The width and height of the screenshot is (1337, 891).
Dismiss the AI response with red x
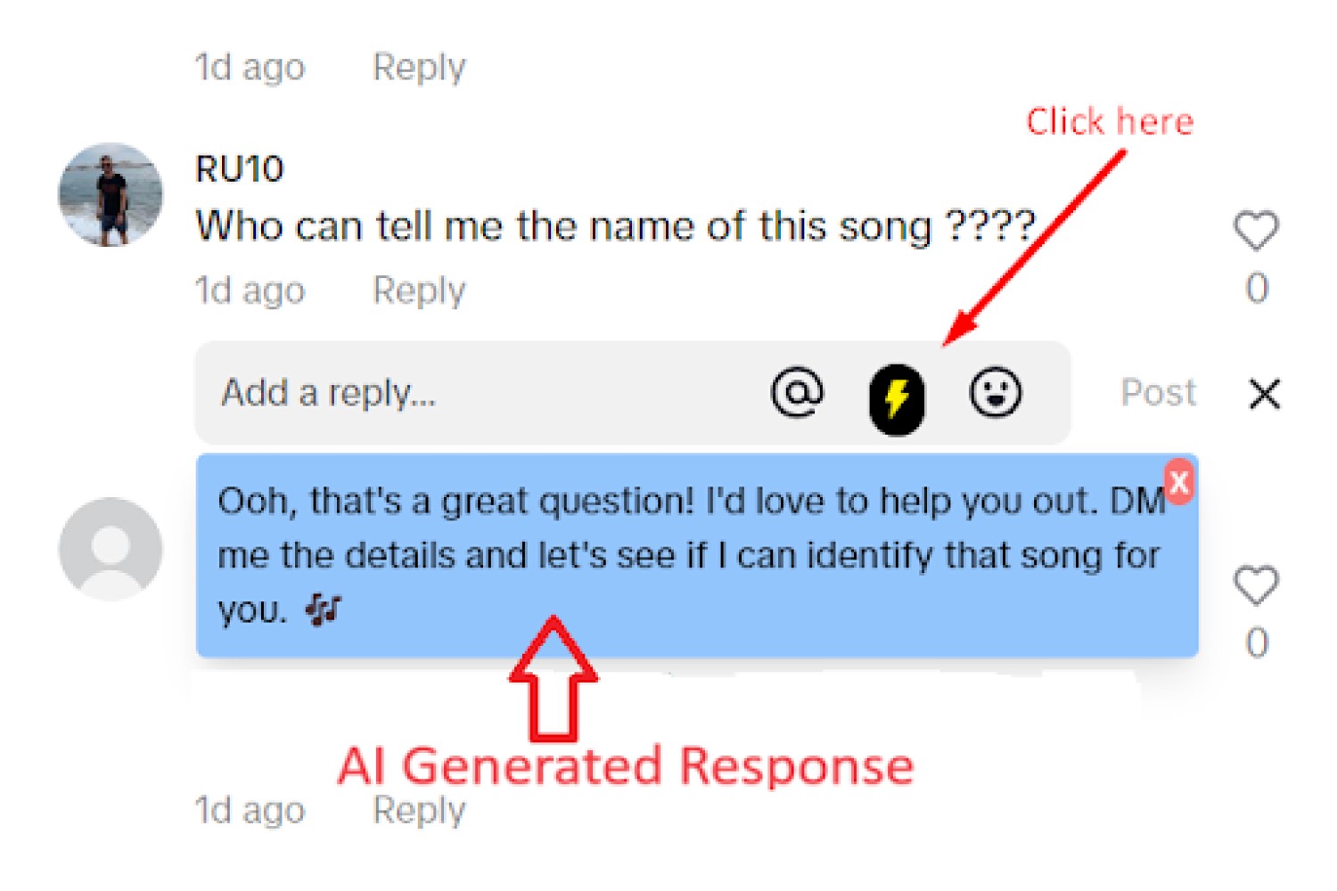point(1179,482)
